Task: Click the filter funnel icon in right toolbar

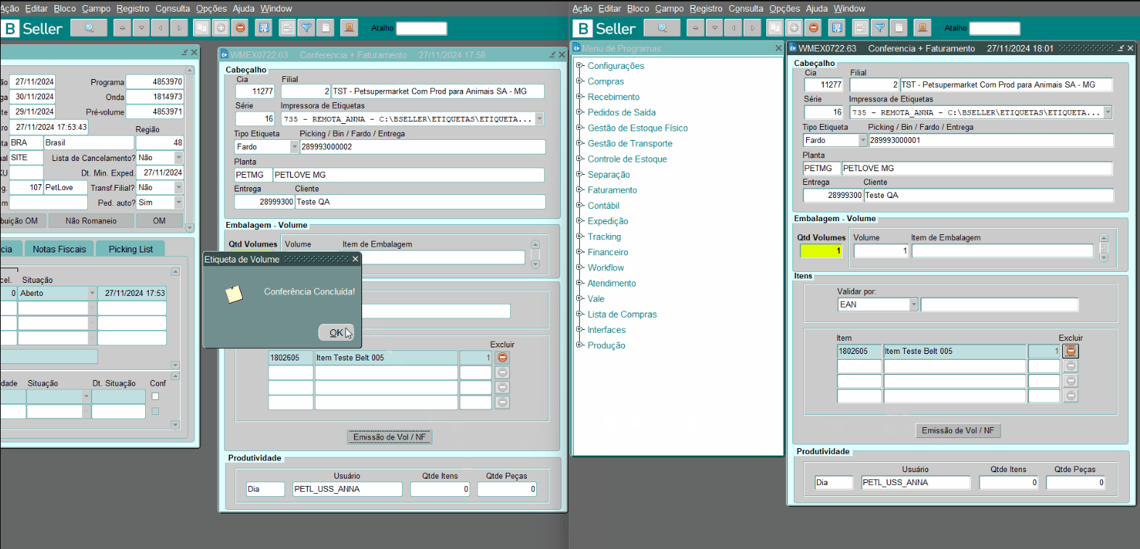Action: click(879, 28)
